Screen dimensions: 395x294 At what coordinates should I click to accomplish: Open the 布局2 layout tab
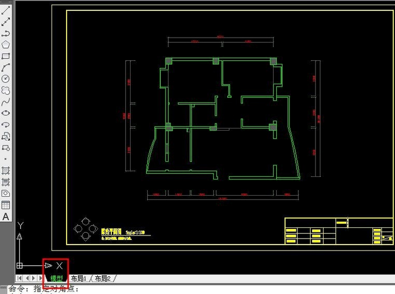click(x=103, y=278)
